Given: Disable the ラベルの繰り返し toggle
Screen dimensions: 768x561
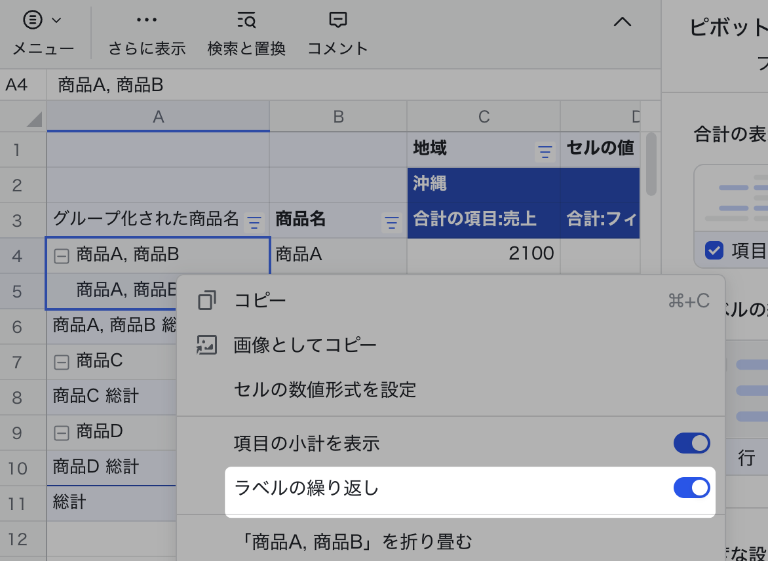Looking at the screenshot, I should [691, 488].
